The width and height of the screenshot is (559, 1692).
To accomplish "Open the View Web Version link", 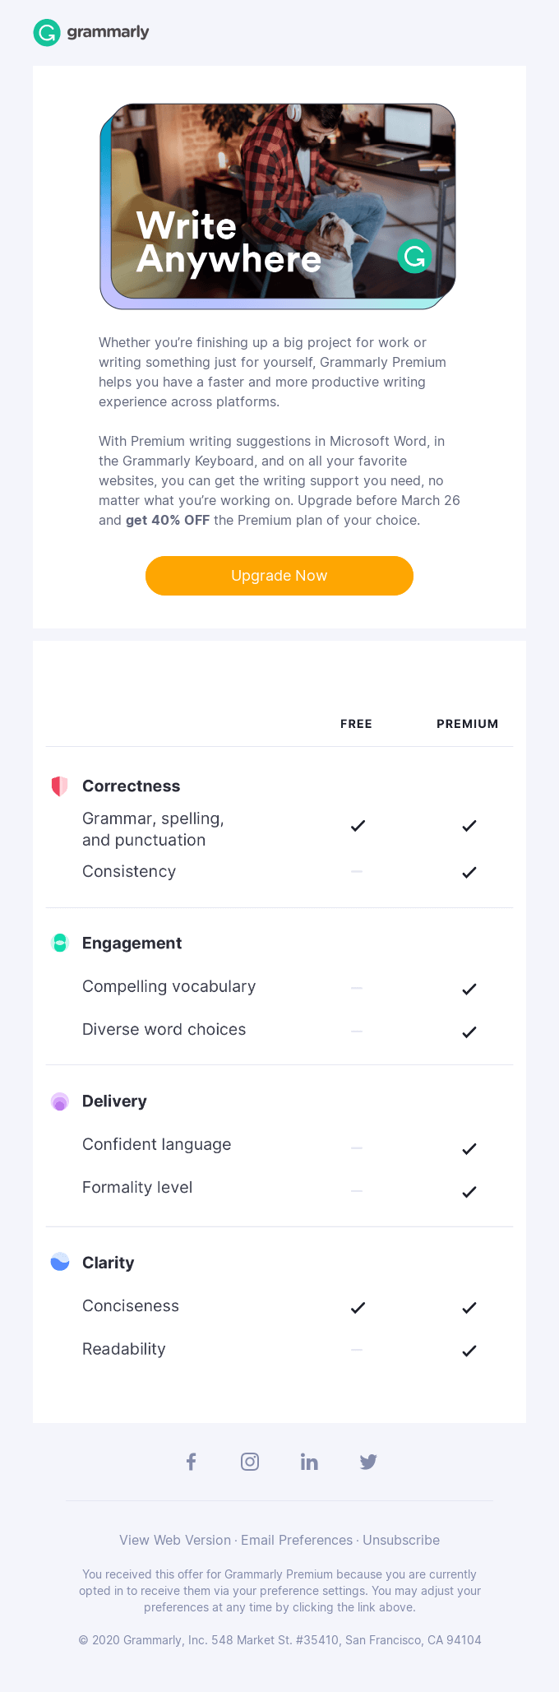I will click(175, 1540).
